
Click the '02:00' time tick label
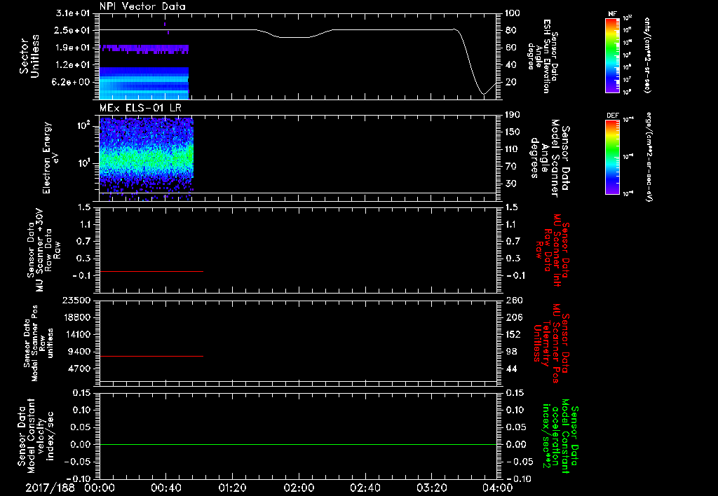[299, 488]
